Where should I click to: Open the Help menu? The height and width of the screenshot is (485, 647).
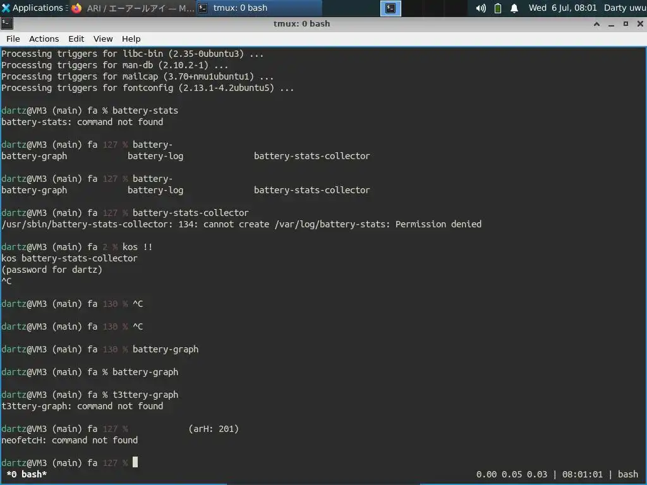click(x=131, y=39)
